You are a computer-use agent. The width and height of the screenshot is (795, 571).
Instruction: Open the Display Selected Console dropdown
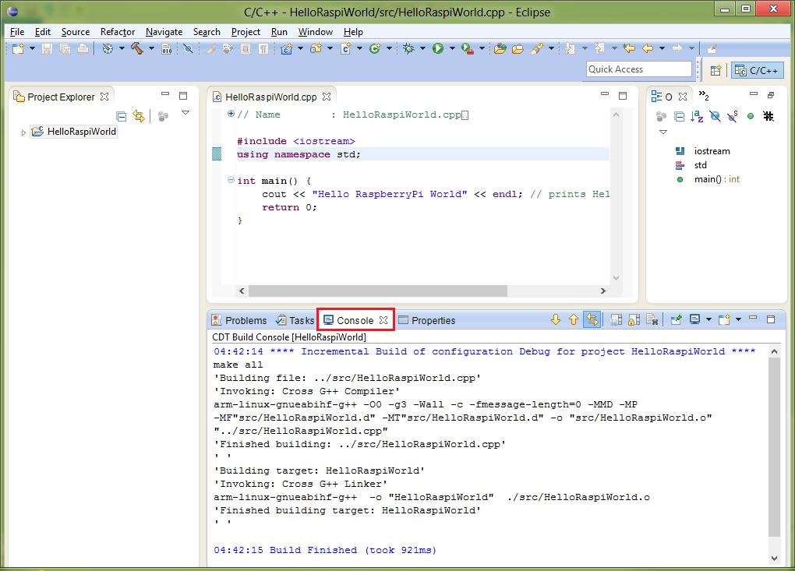[x=708, y=319]
